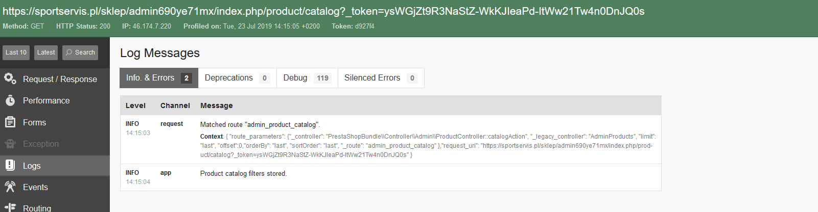This screenshot has width=818, height=212.
Task: Click the Routing signpost icon
Action: pyautogui.click(x=10, y=207)
